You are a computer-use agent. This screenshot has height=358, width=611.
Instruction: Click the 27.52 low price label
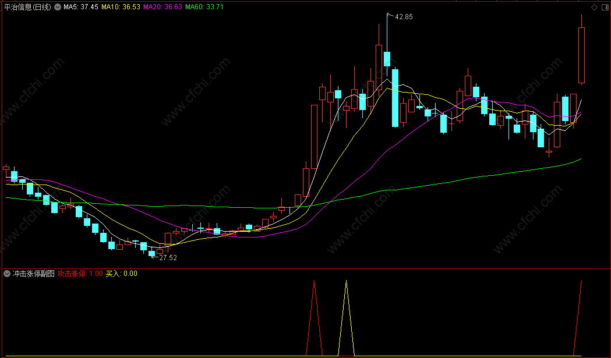click(x=168, y=257)
